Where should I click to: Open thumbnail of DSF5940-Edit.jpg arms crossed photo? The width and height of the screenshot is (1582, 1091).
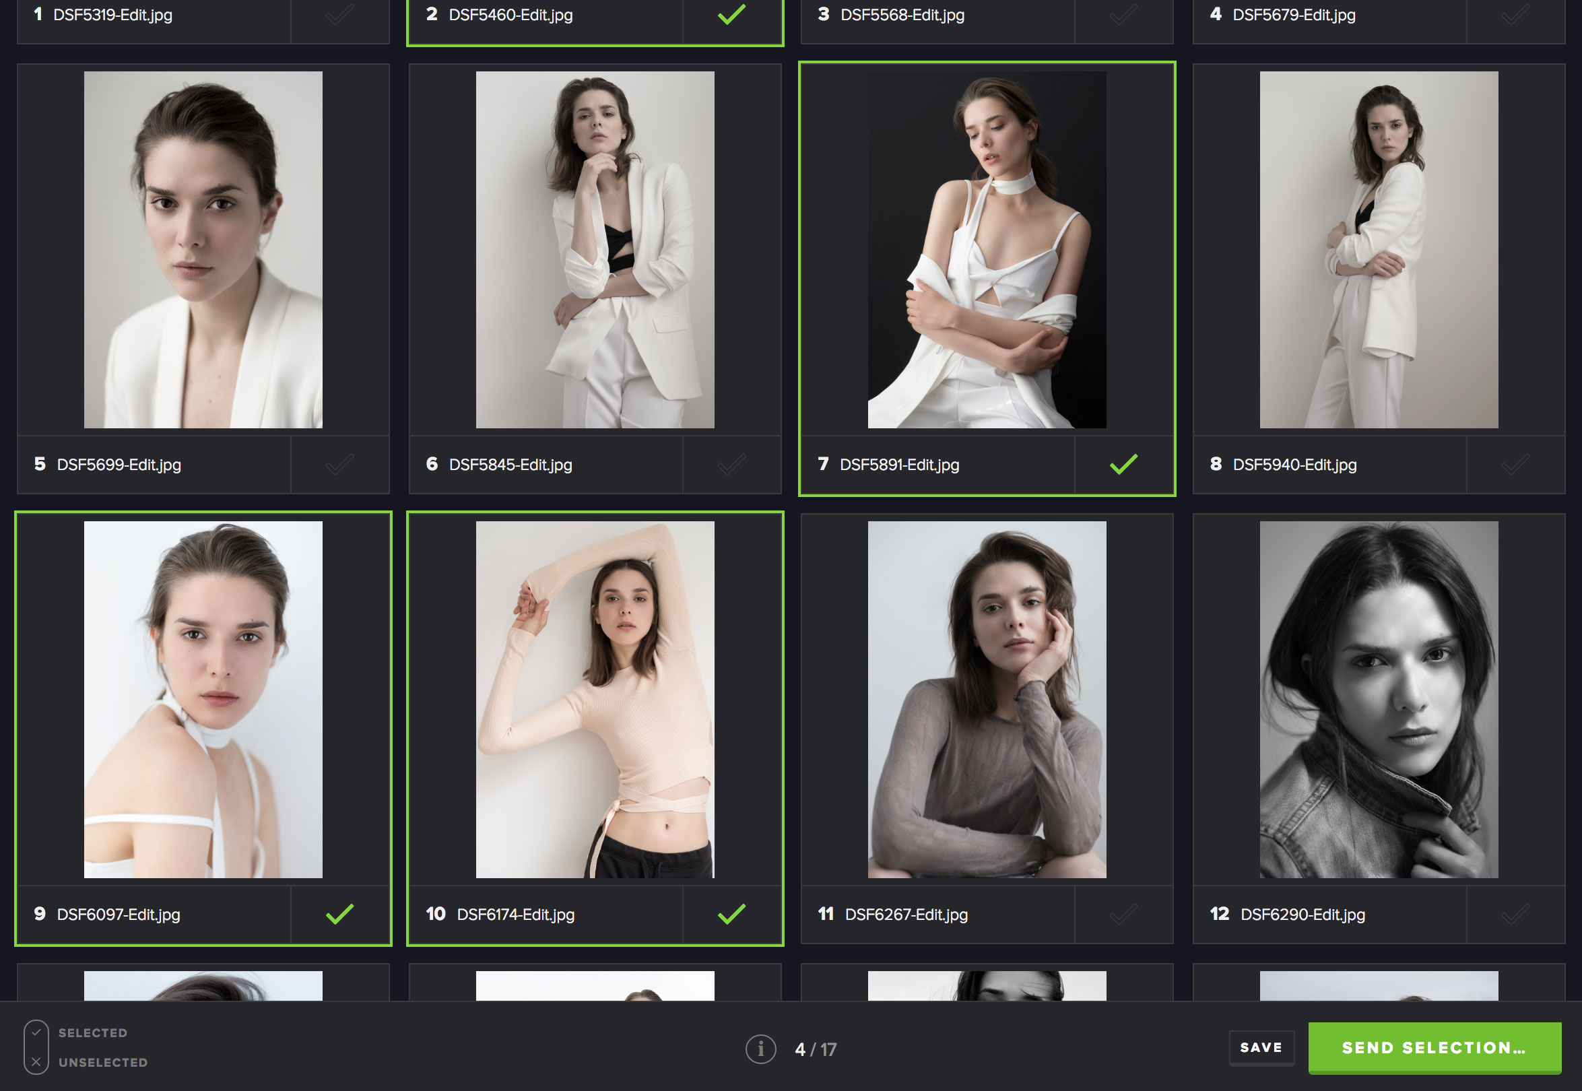click(x=1379, y=249)
